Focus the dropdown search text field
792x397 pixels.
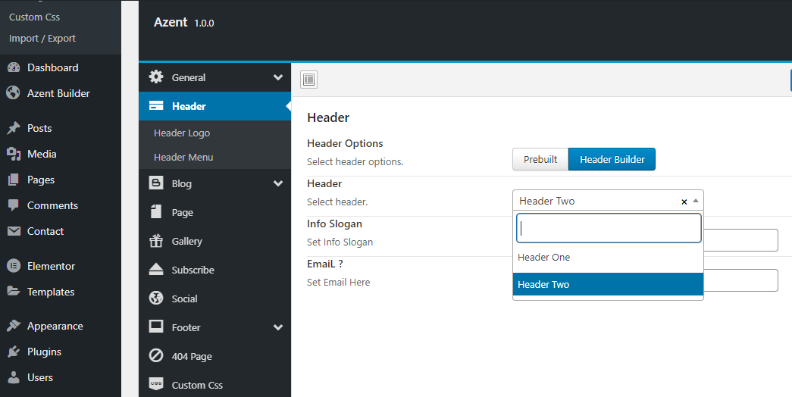click(608, 228)
